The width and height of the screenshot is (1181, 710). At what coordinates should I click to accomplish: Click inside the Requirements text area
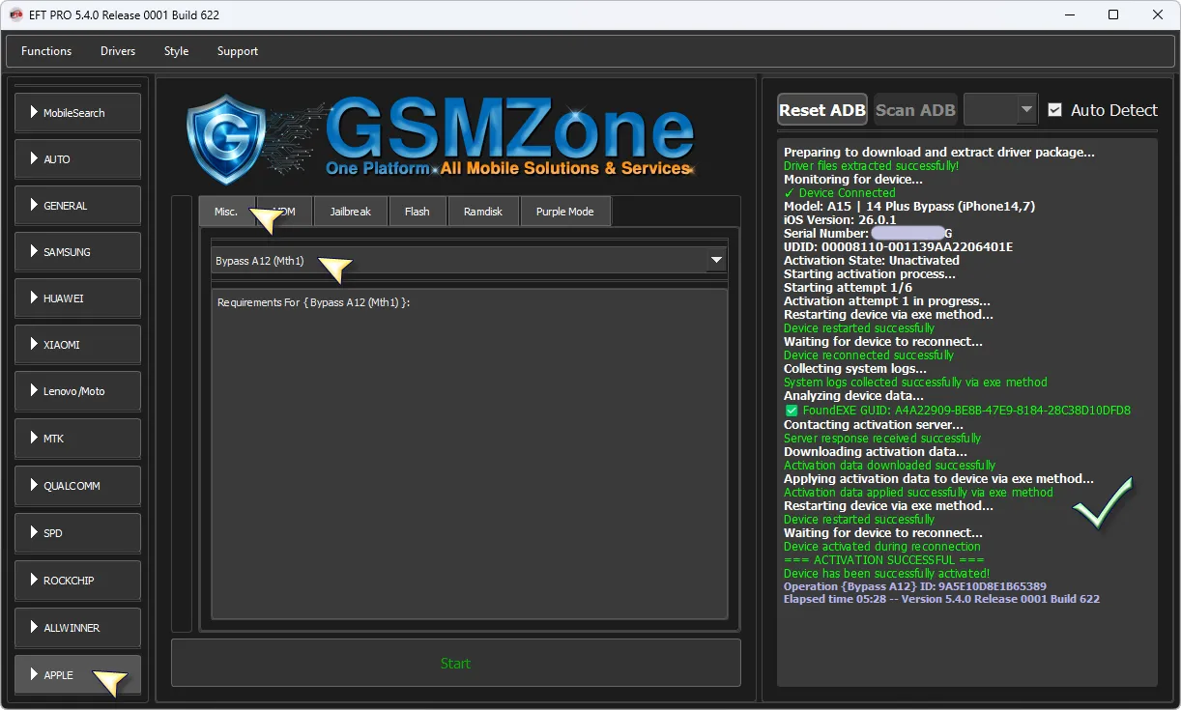469,454
